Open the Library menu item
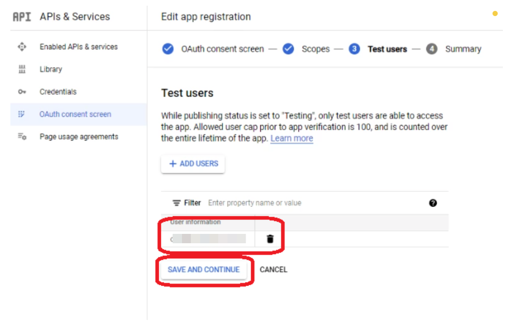The height and width of the screenshot is (321, 520). click(51, 69)
